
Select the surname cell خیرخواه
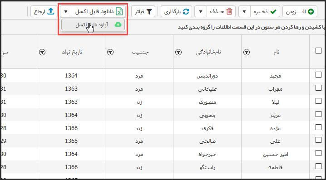(208, 155)
